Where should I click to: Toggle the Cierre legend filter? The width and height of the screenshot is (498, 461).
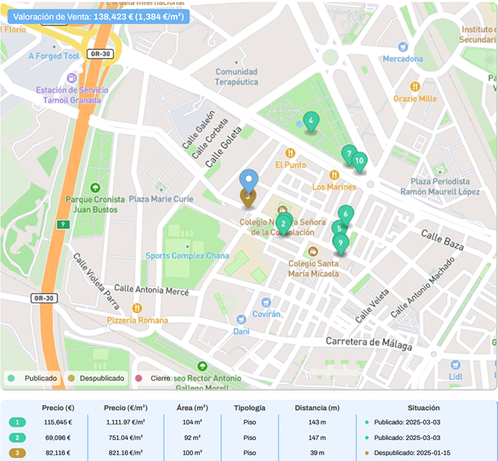tap(154, 378)
